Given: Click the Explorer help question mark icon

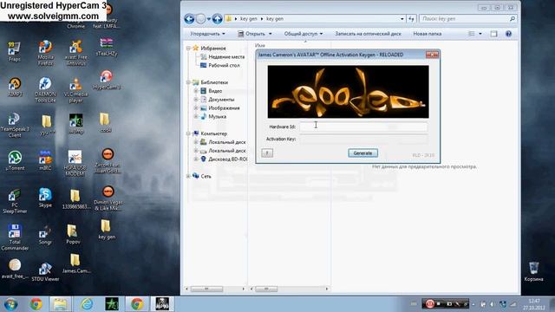Looking at the screenshot, I should [508, 34].
